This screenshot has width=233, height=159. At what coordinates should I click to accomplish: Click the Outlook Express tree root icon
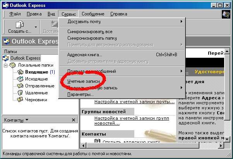tap(6, 58)
